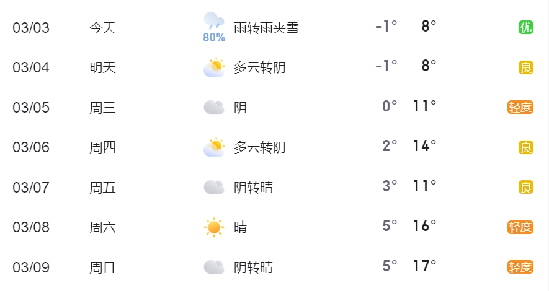
Task: Click the partly cloudy icon for 03/04
Action: 214,67
